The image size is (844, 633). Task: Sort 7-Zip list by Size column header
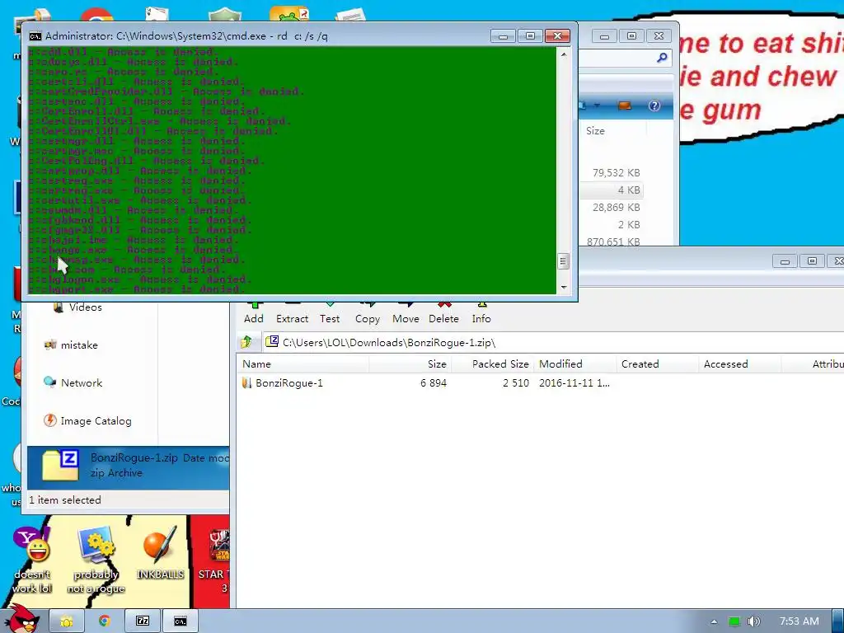pos(410,363)
